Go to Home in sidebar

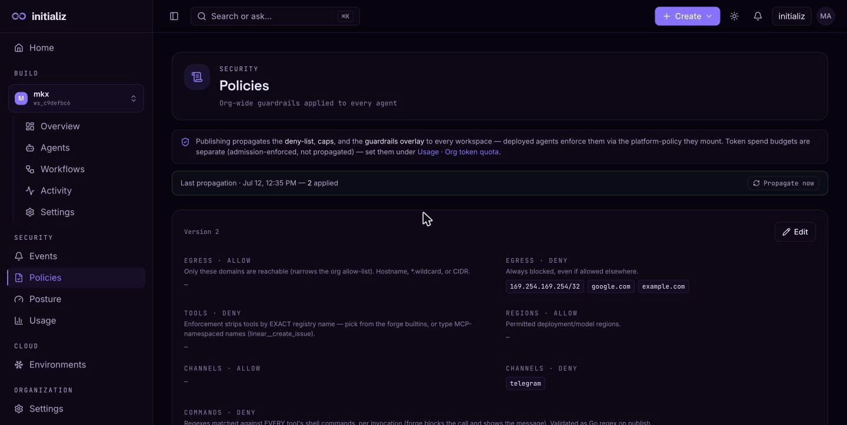point(76,48)
